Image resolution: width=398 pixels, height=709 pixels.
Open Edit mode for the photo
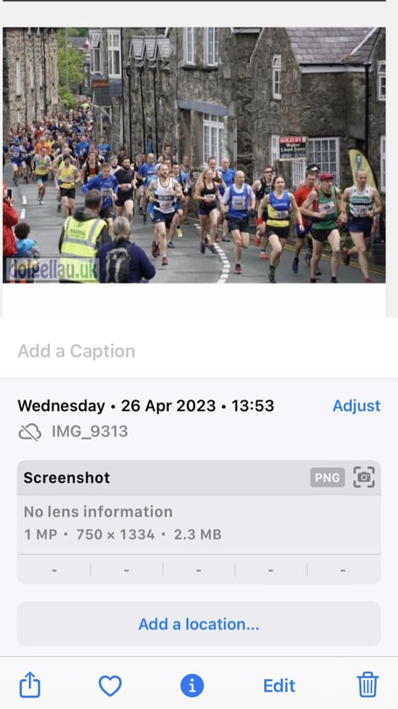(279, 686)
